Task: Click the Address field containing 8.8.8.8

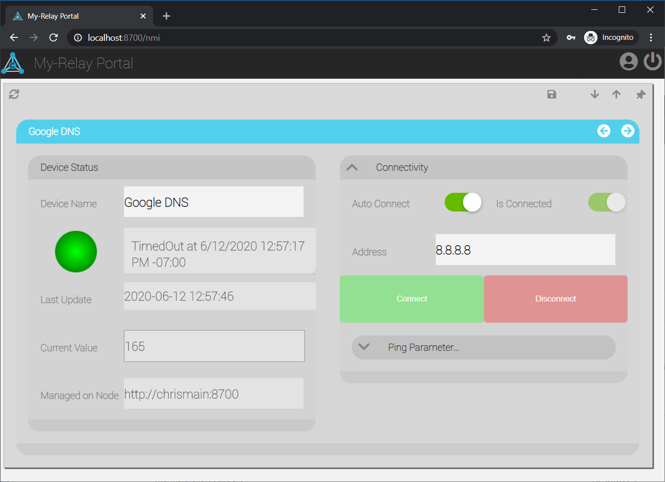Action: (525, 250)
